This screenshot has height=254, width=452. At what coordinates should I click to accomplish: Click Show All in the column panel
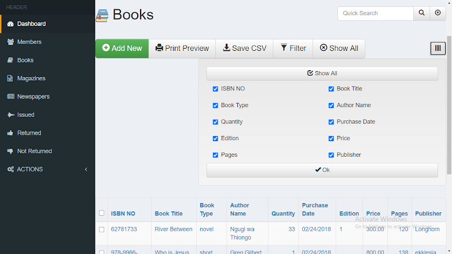click(x=322, y=73)
